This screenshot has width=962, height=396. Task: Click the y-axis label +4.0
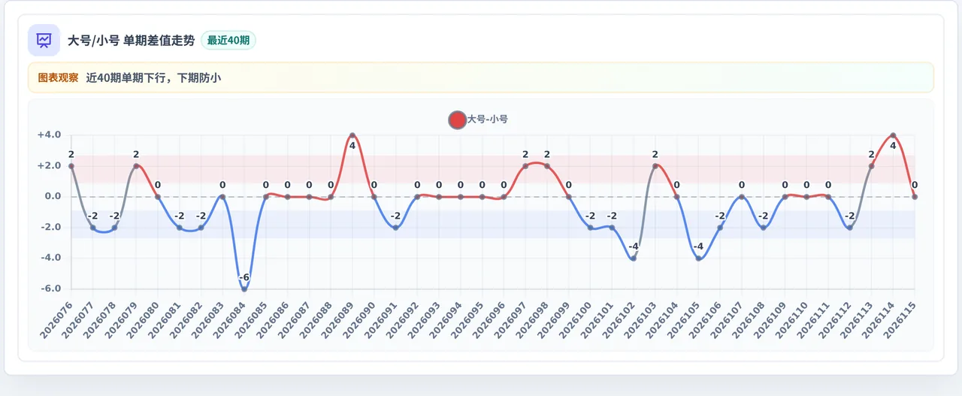[49, 135]
